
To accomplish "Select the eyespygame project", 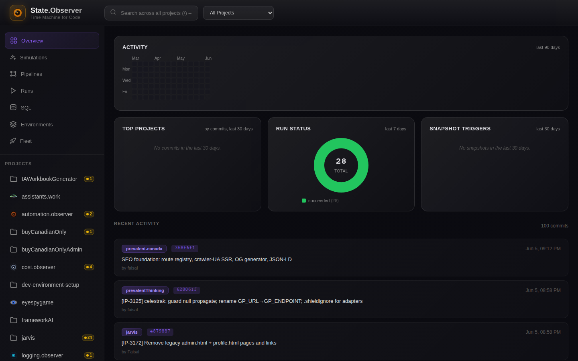I will (52, 302).
